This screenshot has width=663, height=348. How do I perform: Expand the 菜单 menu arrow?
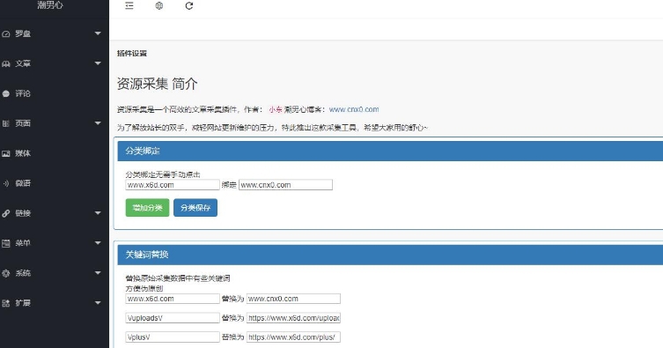[x=98, y=242]
